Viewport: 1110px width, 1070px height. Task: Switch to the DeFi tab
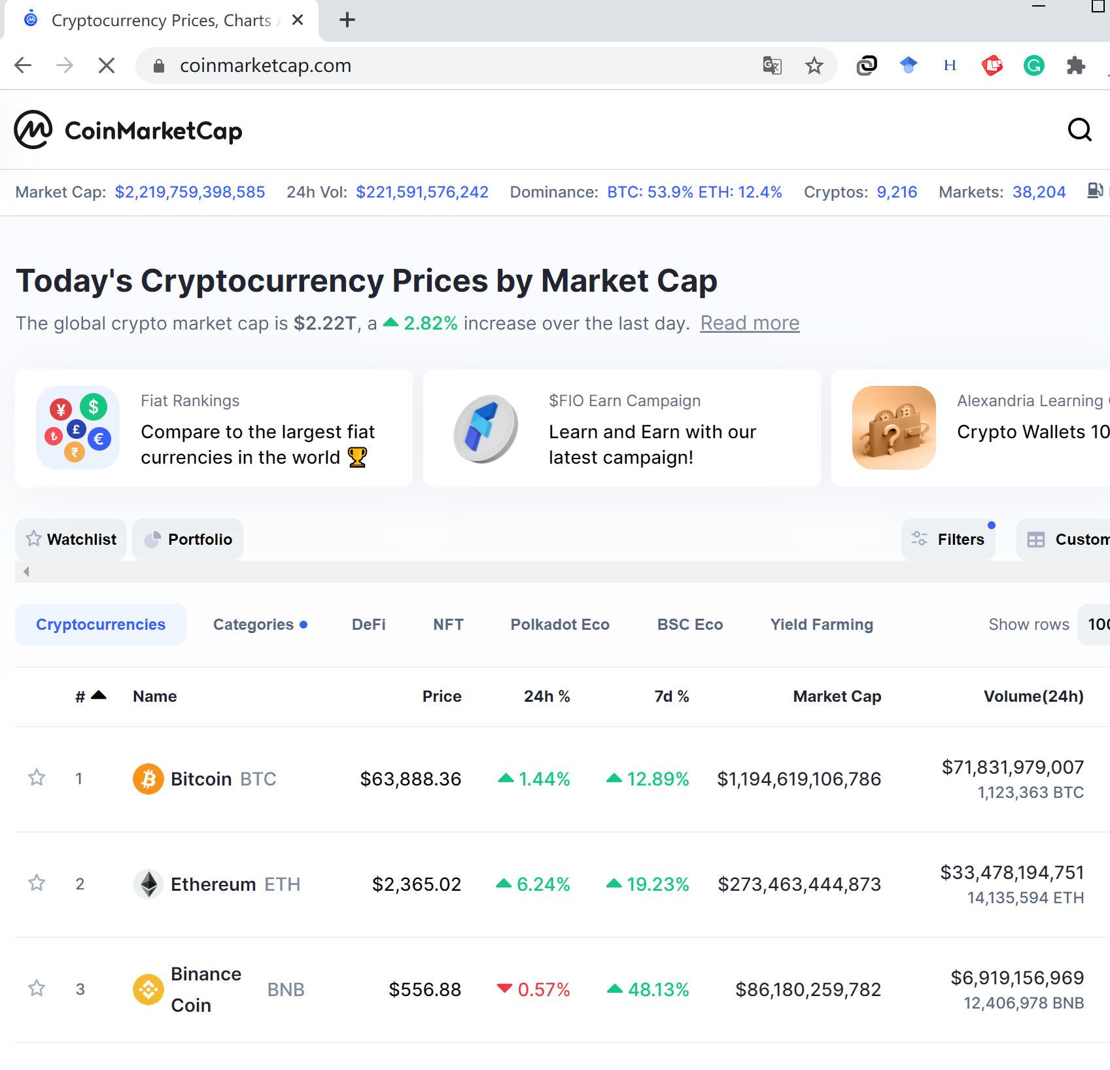pyautogui.click(x=368, y=625)
